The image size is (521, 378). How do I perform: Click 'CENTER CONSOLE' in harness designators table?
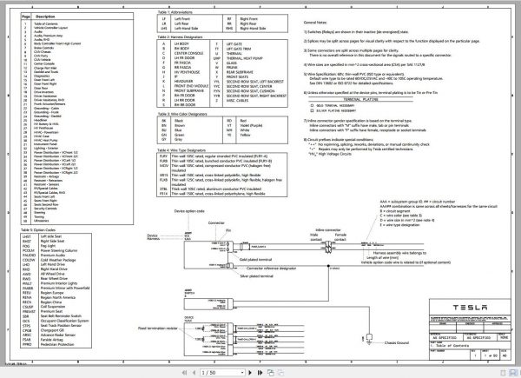[x=188, y=53]
